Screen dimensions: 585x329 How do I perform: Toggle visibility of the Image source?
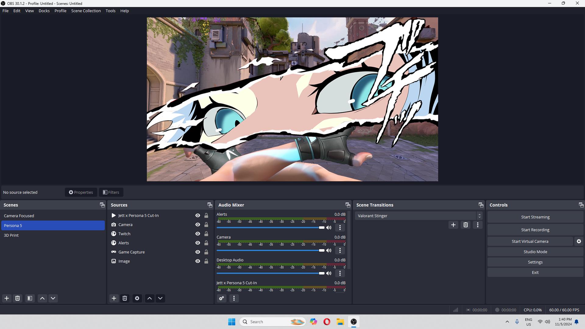coord(197,261)
